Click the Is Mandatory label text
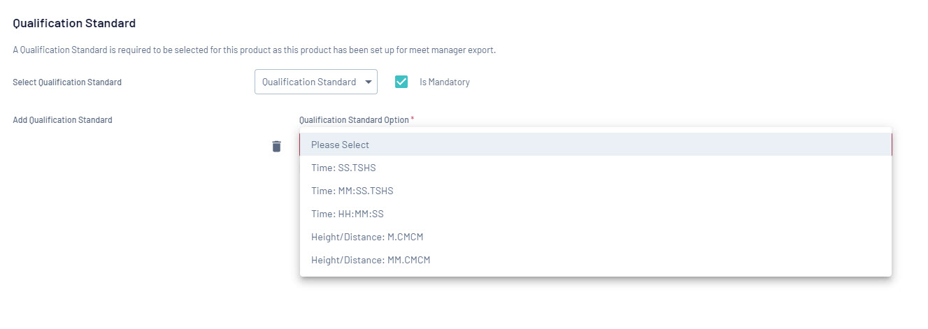The width and height of the screenshot is (928, 329). (x=444, y=82)
